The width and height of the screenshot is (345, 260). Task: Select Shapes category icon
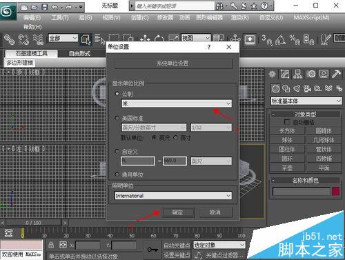[286, 89]
